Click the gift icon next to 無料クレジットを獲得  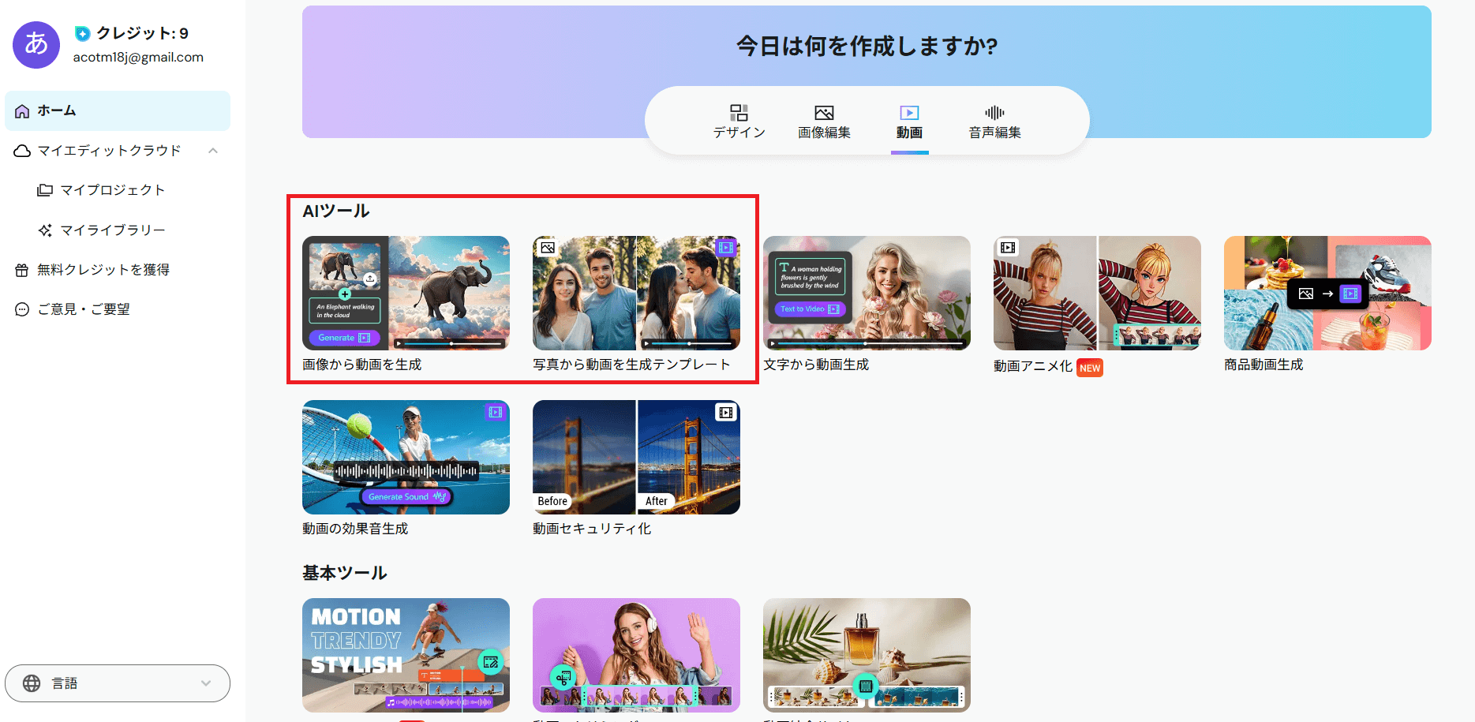21,269
